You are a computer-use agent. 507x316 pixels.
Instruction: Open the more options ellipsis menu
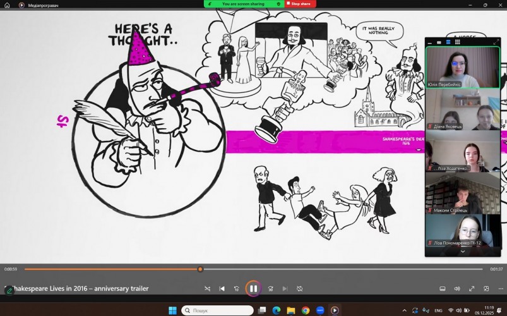[x=501, y=289]
